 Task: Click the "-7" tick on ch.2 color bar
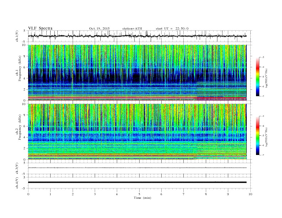(x=263, y=155)
